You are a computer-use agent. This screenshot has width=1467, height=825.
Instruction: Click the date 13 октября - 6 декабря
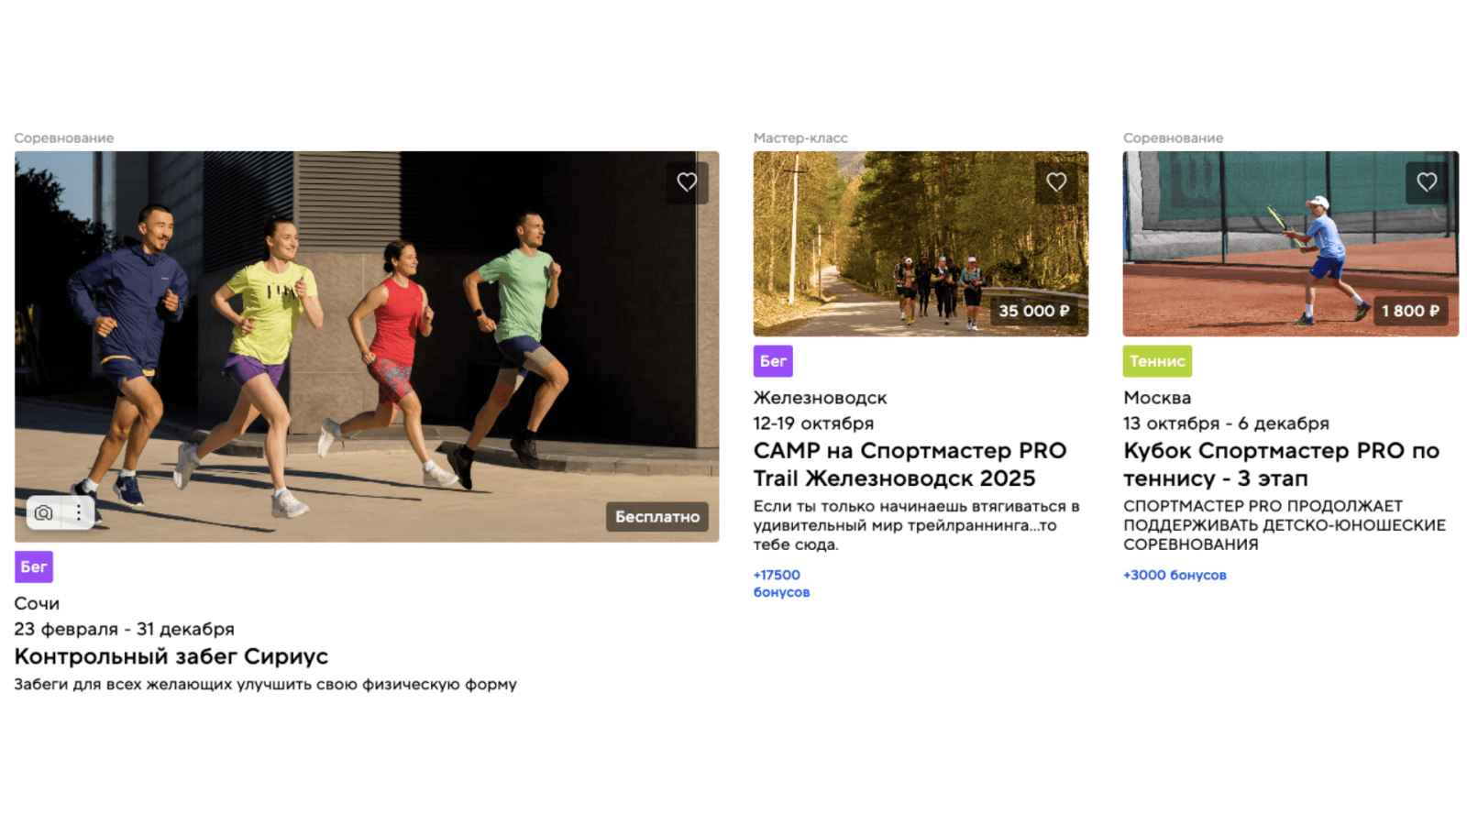[1226, 423]
